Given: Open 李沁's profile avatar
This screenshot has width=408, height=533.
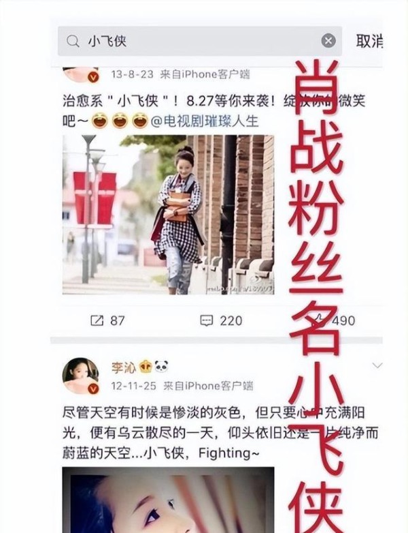Looking at the screenshot, I should pyautogui.click(x=80, y=376).
